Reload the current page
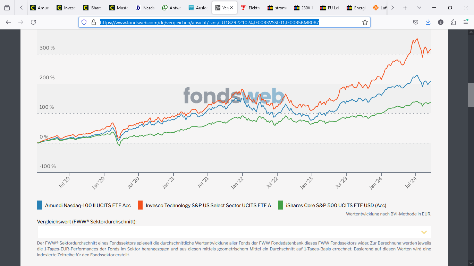 pyautogui.click(x=33, y=22)
